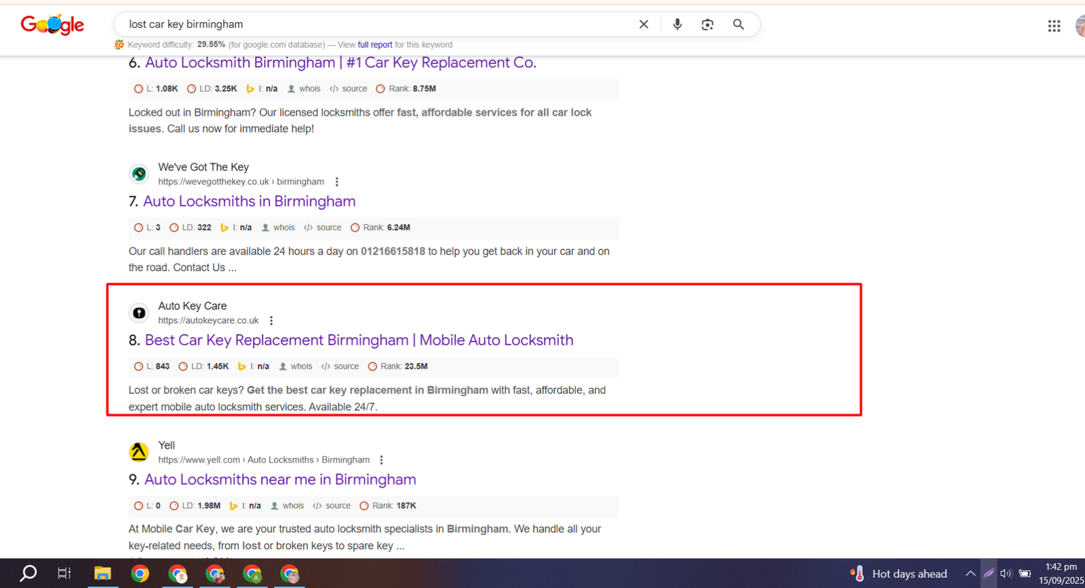Show hidden system tray icons
The width and height of the screenshot is (1085, 588).
click(970, 574)
